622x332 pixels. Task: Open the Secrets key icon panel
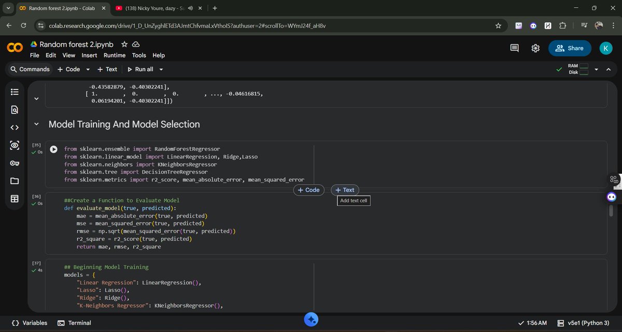(15, 163)
